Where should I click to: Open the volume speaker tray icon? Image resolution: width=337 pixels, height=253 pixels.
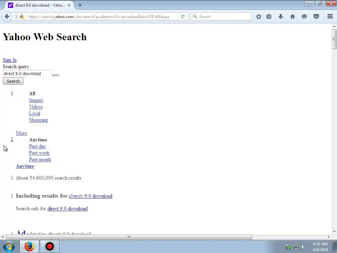coord(304,247)
